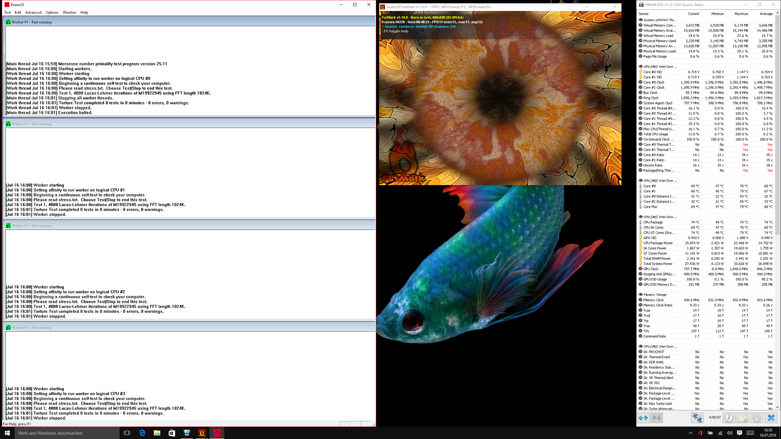Open Prime95 Advanced menu
This screenshot has height=439, width=781.
(33, 13)
